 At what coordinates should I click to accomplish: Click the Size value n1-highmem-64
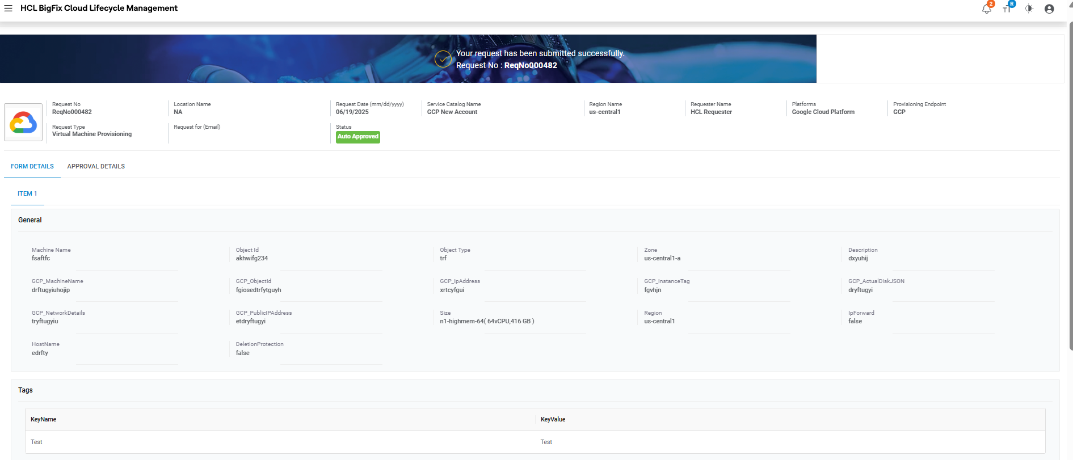[487, 322]
